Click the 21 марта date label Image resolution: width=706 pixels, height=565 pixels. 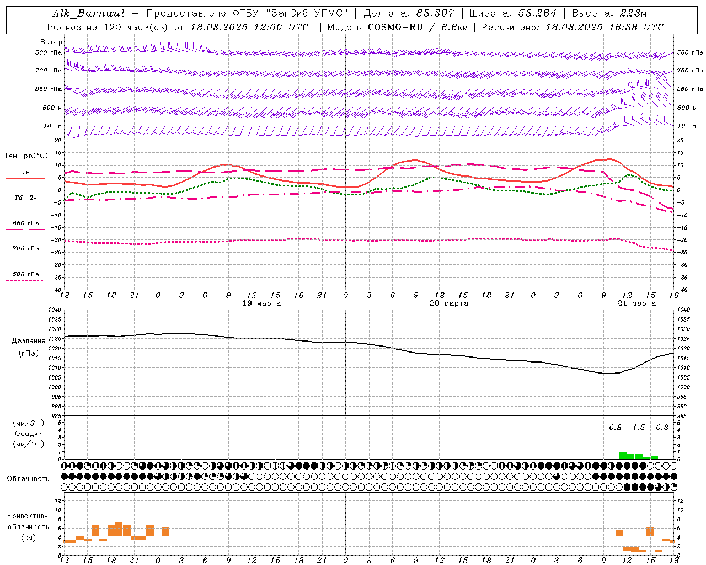click(637, 303)
